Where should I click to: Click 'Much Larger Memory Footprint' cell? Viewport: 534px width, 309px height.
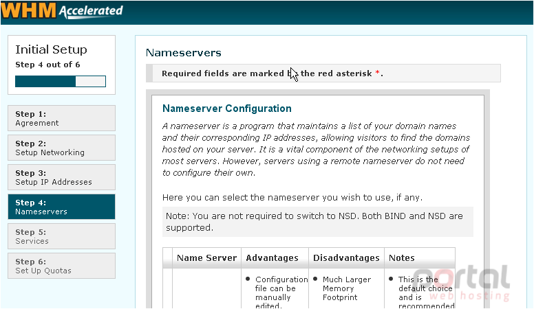(346, 288)
